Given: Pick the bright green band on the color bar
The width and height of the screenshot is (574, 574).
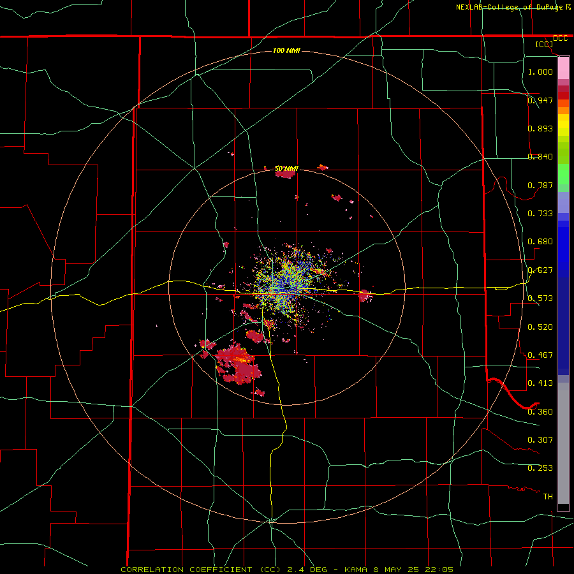Looking at the screenshot, I should [563, 174].
